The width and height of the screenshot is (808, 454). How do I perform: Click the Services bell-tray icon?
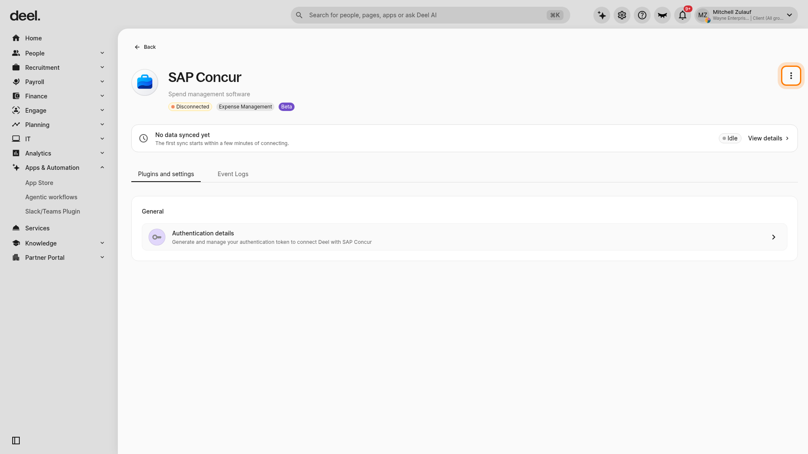(16, 228)
